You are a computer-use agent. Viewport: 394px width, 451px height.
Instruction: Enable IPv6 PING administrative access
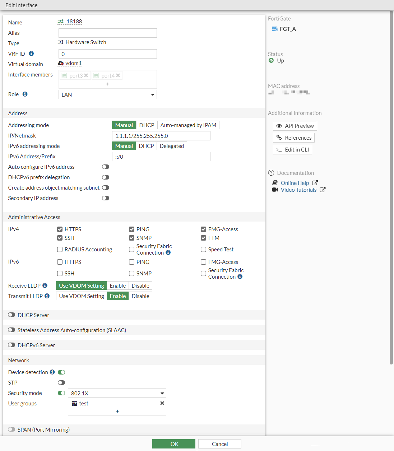131,262
